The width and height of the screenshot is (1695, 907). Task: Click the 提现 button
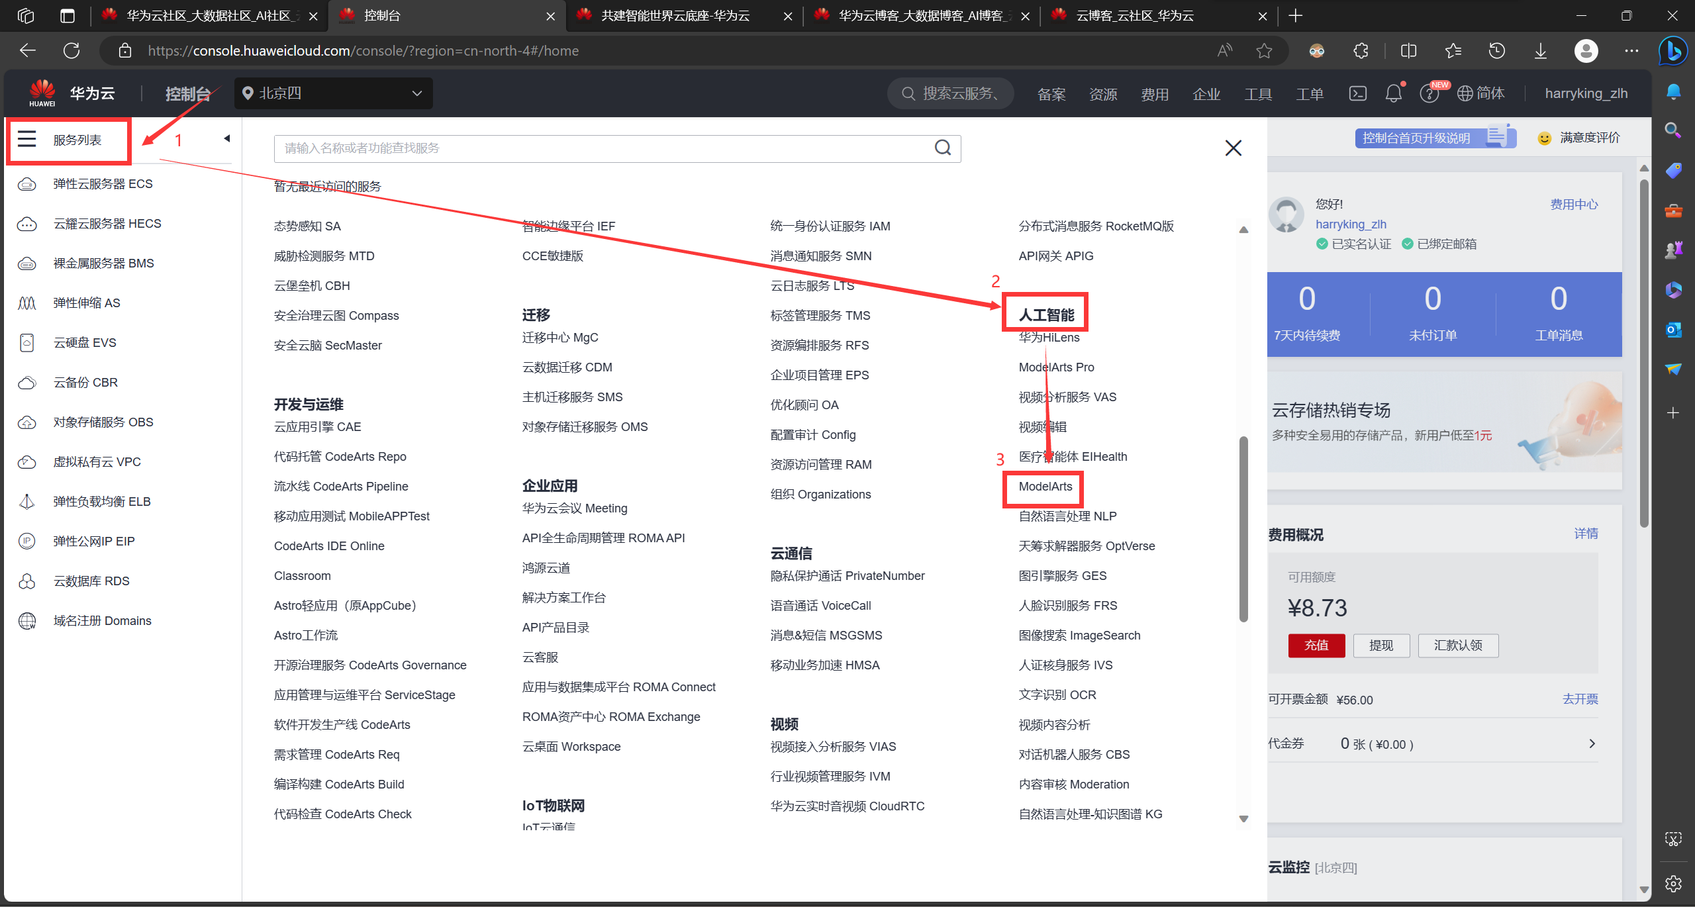[x=1380, y=645]
